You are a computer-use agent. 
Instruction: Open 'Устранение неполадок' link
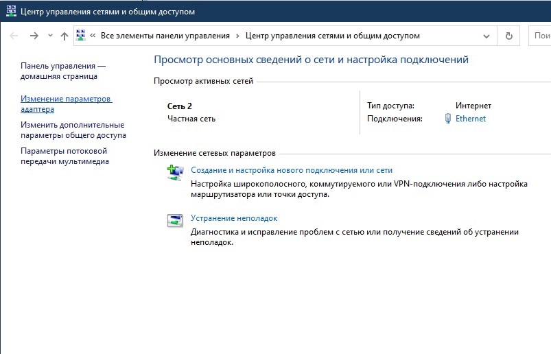[x=234, y=218]
